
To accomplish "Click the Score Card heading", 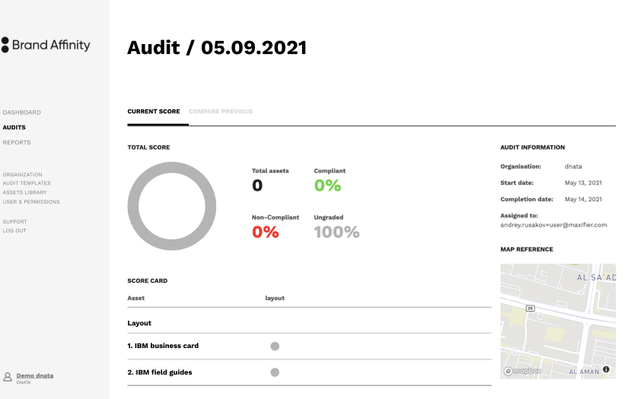I will [148, 280].
